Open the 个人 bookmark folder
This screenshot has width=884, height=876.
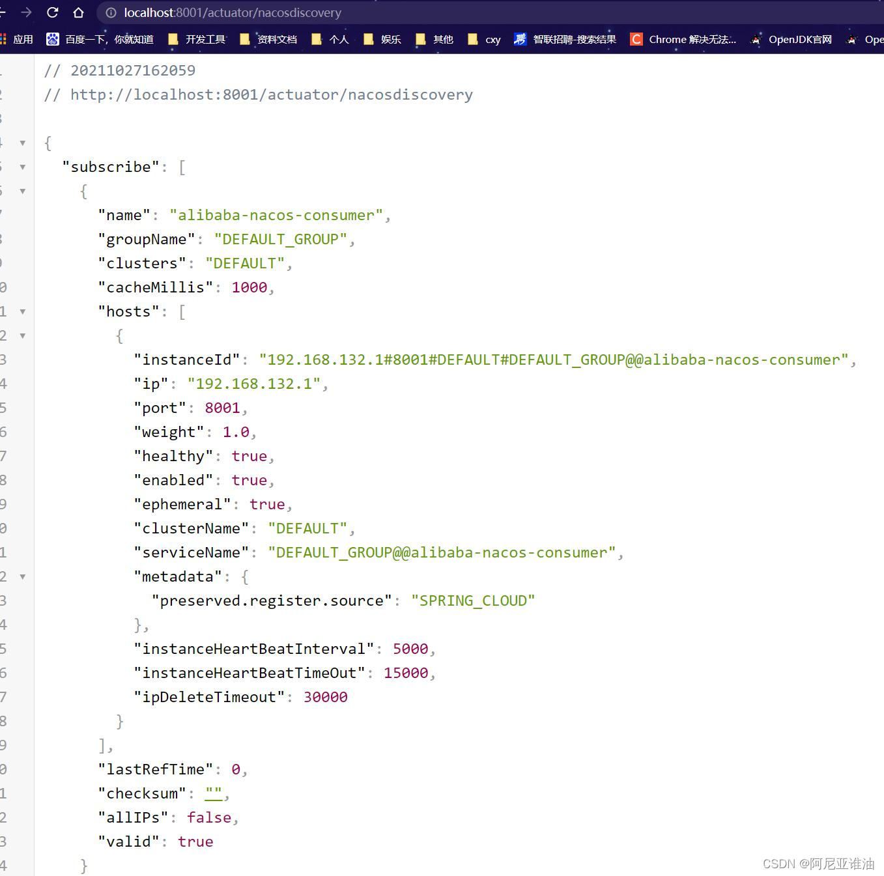[330, 40]
